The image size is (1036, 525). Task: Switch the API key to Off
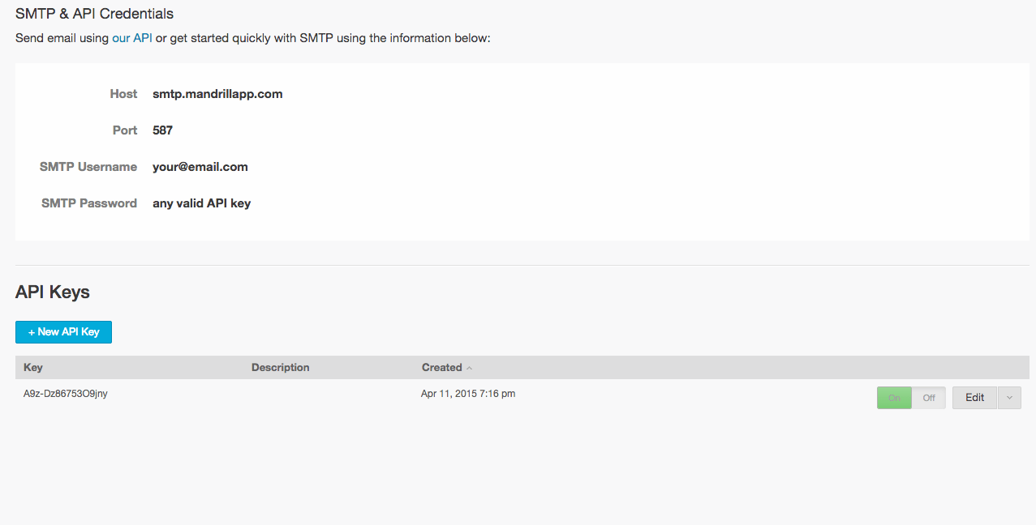click(929, 398)
